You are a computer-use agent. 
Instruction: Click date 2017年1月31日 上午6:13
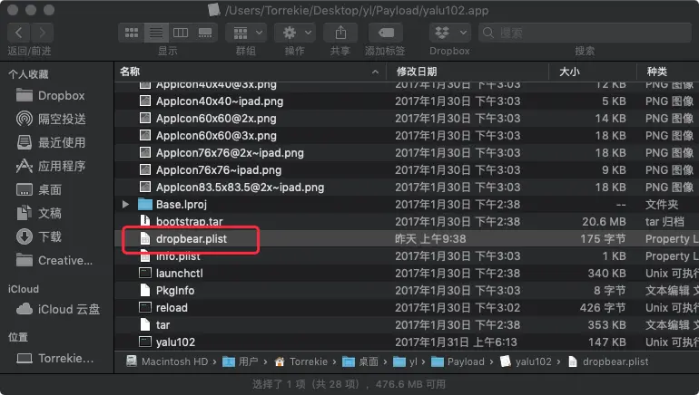tap(456, 342)
